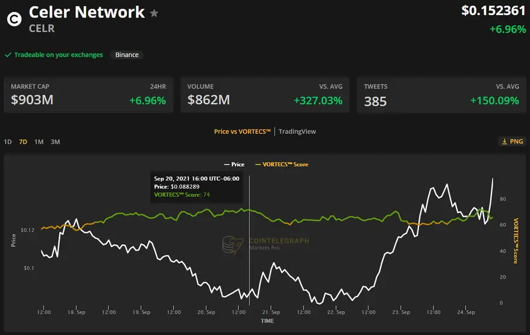The height and width of the screenshot is (335, 530).
Task: Click the 24HR +6.96% market cap change
Action: (x=148, y=100)
